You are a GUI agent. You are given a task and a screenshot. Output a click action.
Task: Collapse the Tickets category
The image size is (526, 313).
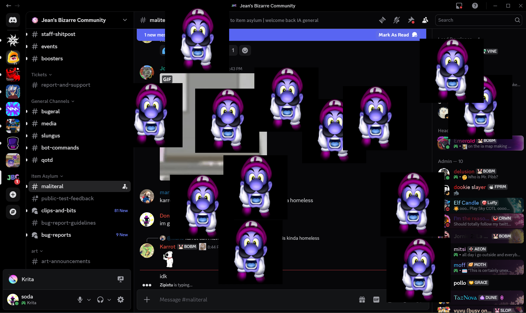click(42, 75)
